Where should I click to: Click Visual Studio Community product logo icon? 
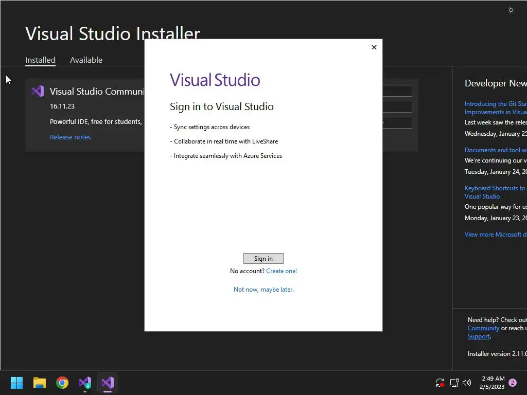(x=38, y=92)
